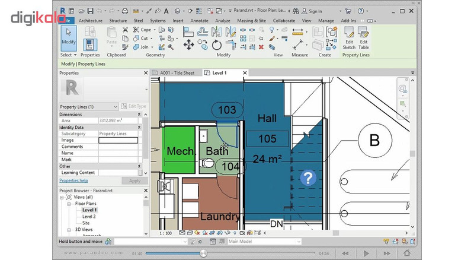
Task: Click the blue question mark in Hall room
Action: (308, 178)
